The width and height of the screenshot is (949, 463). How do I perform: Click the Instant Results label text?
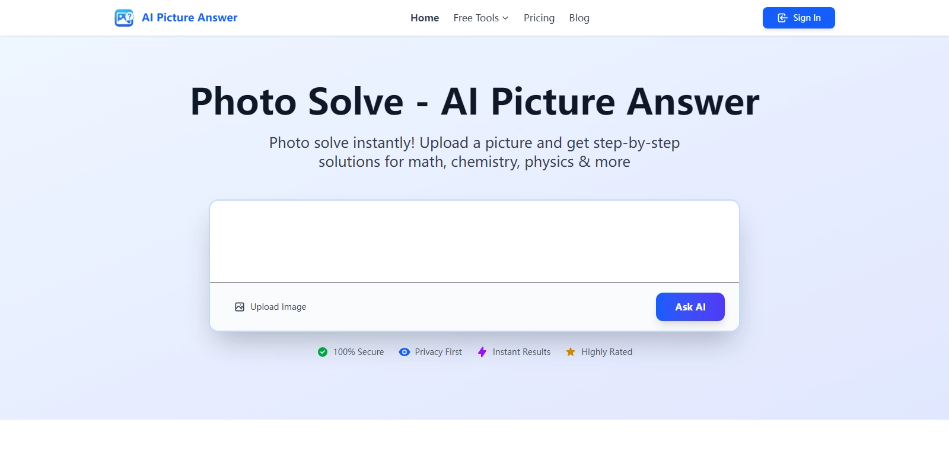521,352
